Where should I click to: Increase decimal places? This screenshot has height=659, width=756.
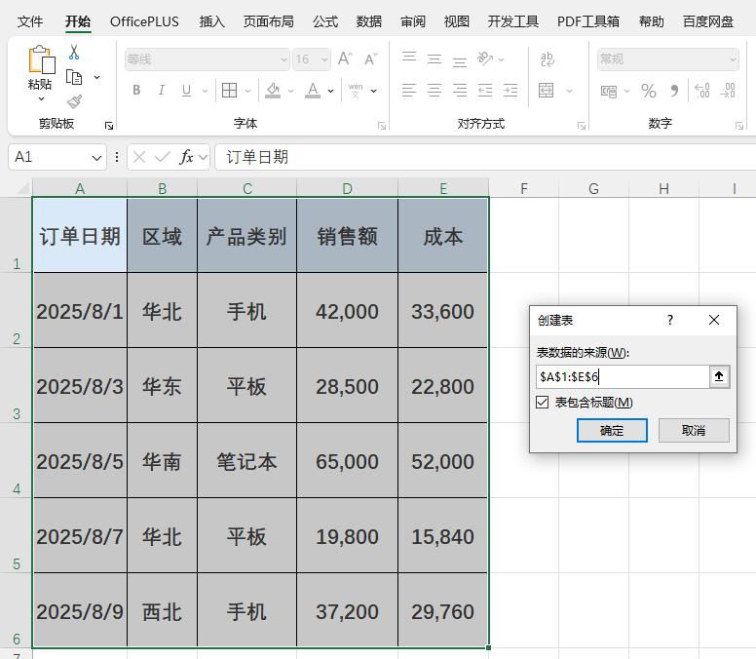coord(702,91)
